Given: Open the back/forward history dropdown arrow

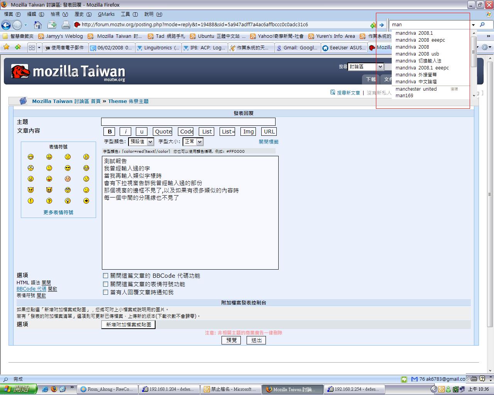Looking at the screenshot, I should click(25, 25).
